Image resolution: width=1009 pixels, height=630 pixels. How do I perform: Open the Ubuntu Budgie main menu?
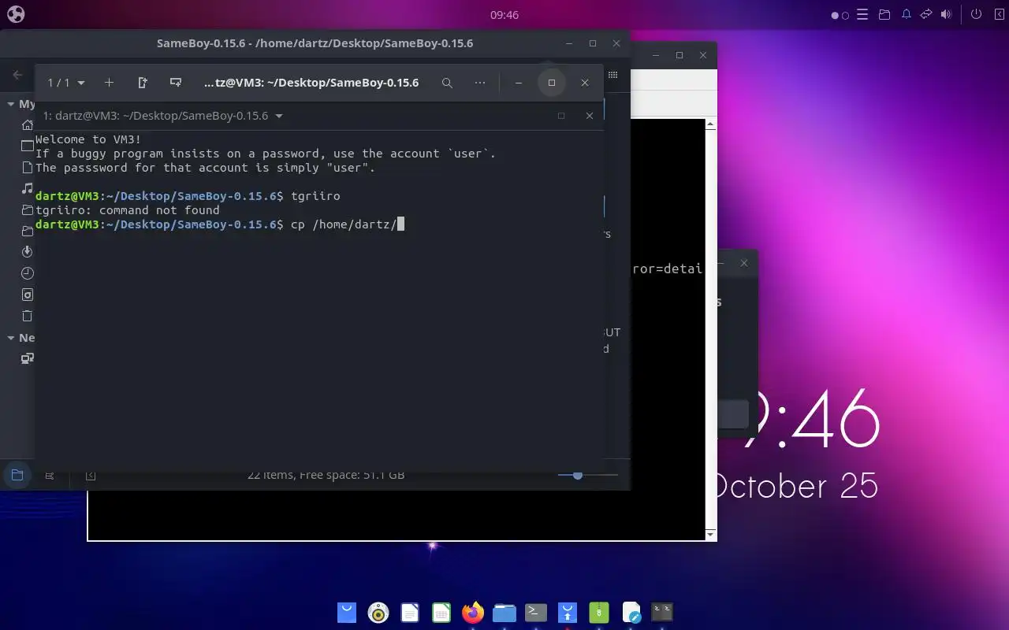16,14
